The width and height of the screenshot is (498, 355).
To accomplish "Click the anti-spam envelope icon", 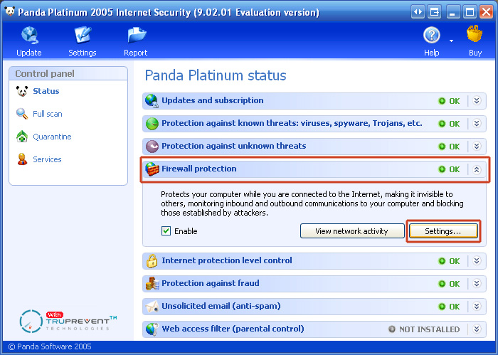I will coord(152,307).
